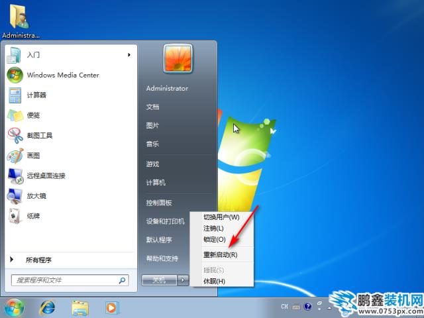Open Music (音乐)
Image resolution: width=424 pixels, height=318 pixels.
[153, 144]
